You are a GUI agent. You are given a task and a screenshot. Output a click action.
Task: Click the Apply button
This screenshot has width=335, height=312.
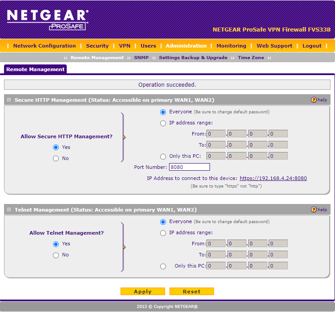click(143, 292)
